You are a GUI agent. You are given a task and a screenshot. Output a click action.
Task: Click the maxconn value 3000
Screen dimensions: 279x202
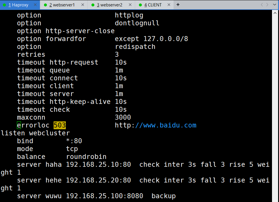[123, 117]
